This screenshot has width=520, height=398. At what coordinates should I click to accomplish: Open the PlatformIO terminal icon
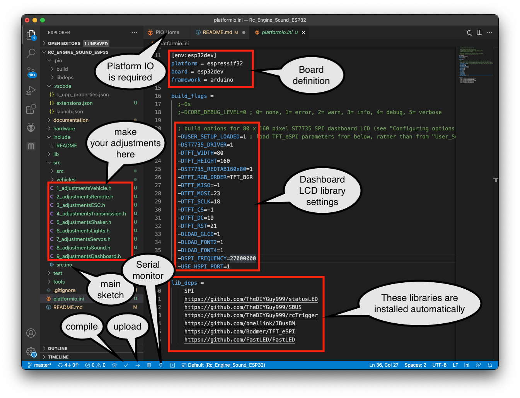pyautogui.click(x=172, y=365)
